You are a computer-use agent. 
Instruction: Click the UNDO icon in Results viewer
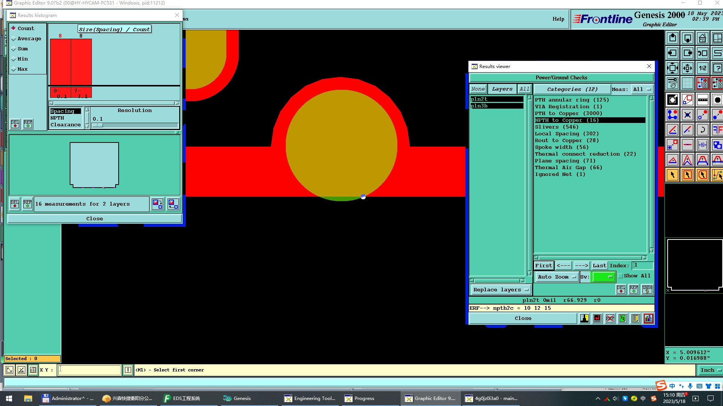647,289
